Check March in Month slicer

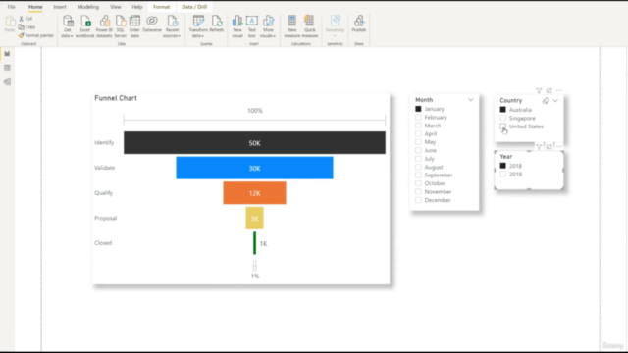coord(418,126)
